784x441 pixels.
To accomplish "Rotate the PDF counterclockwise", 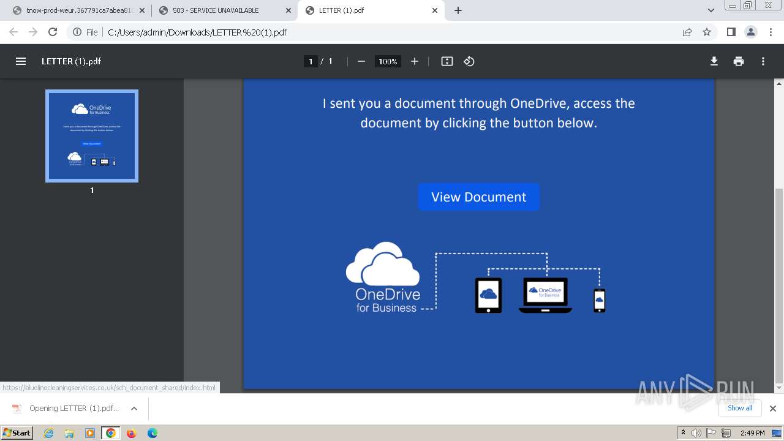I will coord(469,61).
